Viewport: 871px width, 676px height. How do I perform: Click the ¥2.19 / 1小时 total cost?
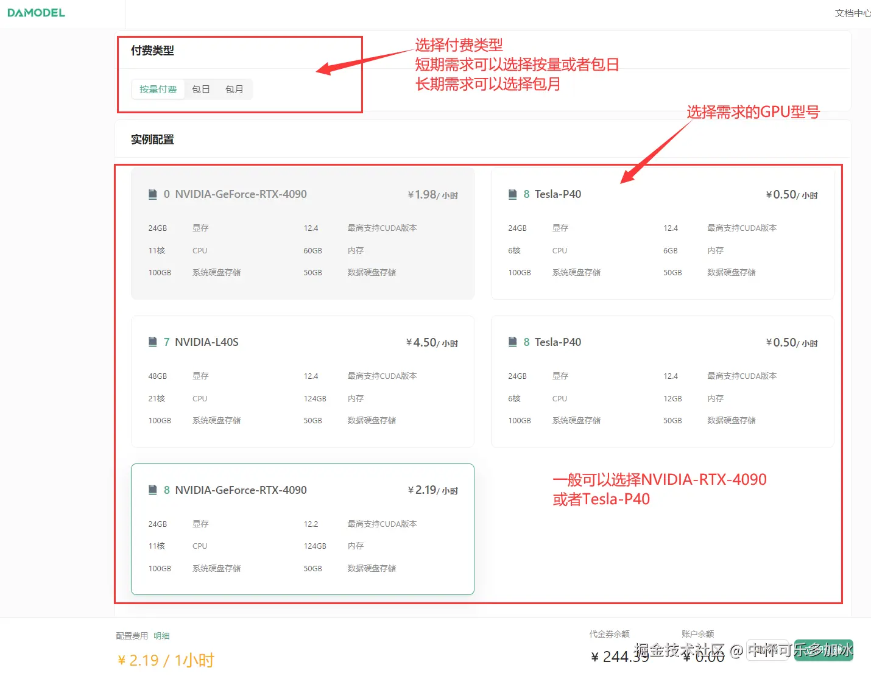tap(166, 660)
